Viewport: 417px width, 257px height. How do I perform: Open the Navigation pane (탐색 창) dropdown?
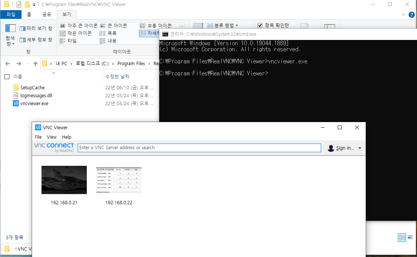pyautogui.click(x=10, y=35)
